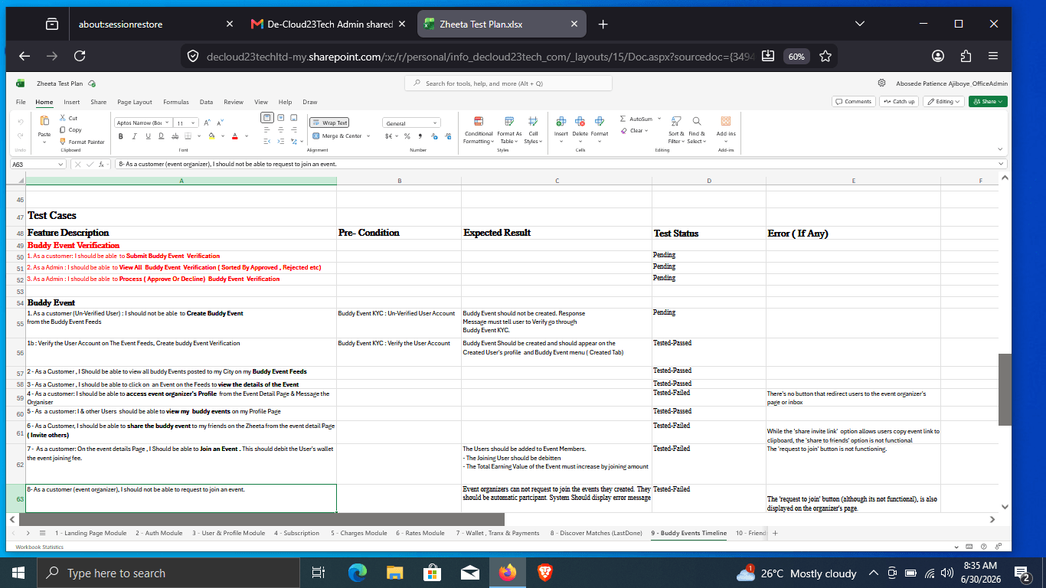Open the '2 - Auth Module' sheet tab
Viewport: 1046px width, 588px height.
[159, 533]
